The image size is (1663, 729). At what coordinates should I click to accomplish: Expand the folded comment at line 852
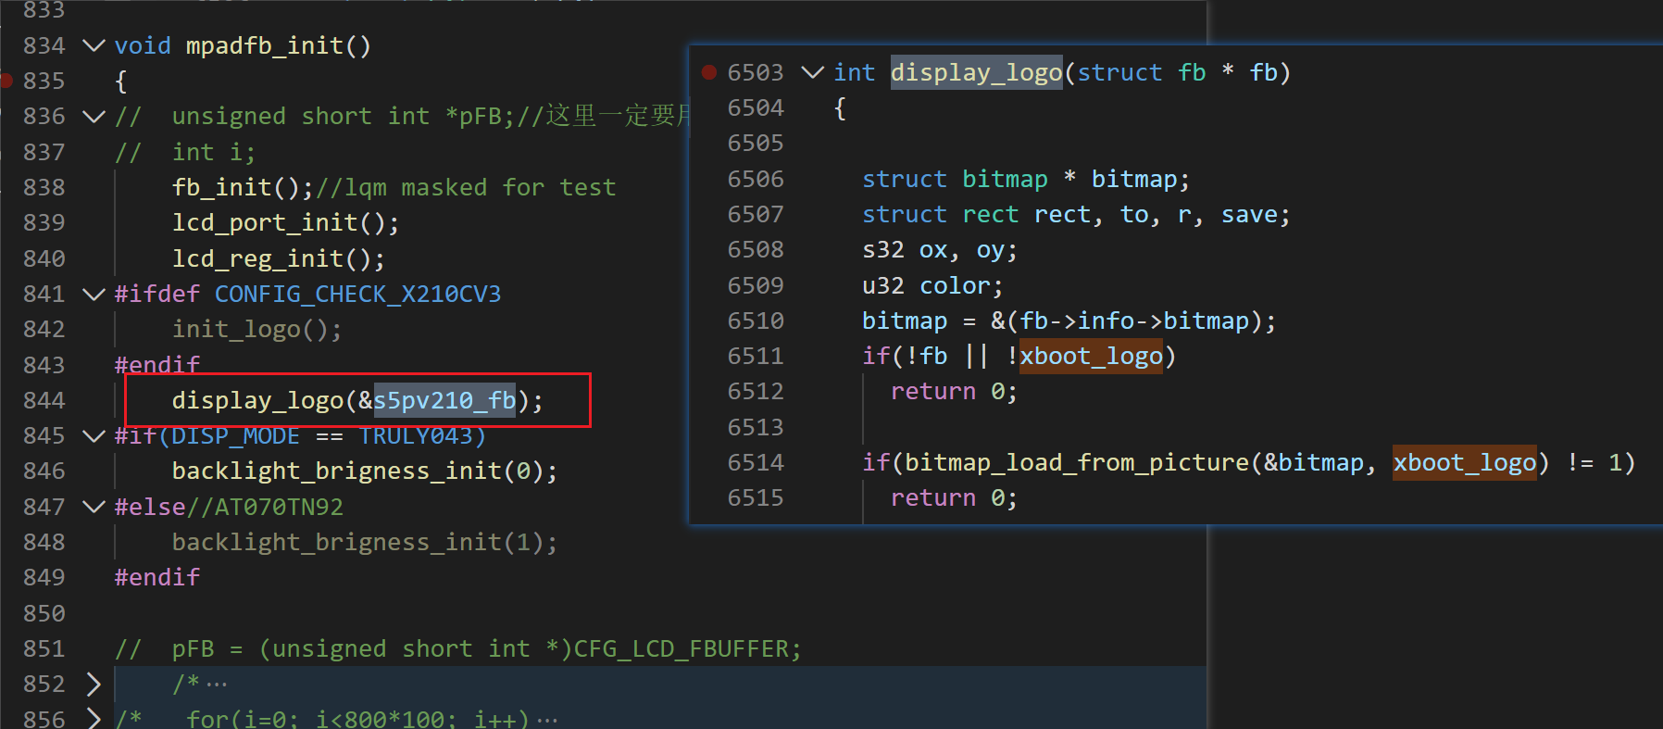coord(94,685)
